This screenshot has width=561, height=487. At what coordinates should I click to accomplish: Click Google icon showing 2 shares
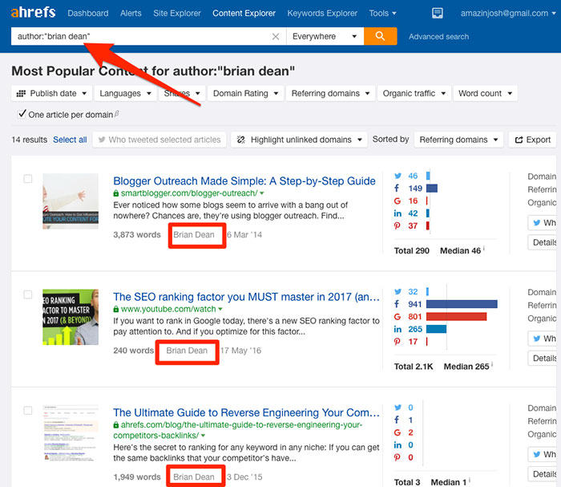pyautogui.click(x=398, y=432)
